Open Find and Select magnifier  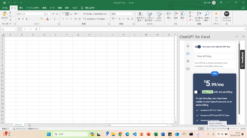(x=207, y=17)
